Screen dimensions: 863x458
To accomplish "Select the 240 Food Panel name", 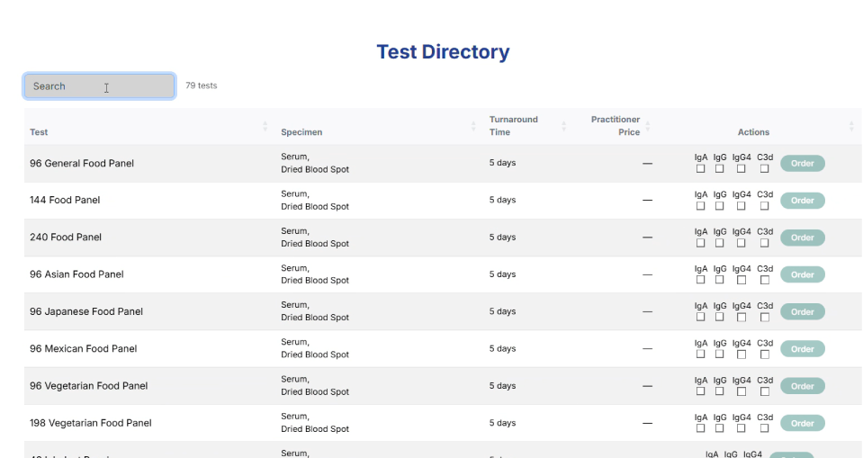I will pyautogui.click(x=66, y=238).
